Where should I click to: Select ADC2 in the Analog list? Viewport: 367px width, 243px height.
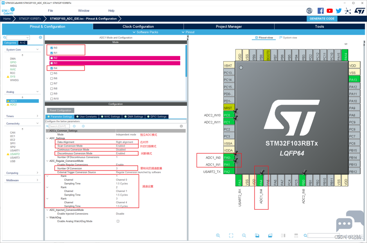[x=13, y=105]
